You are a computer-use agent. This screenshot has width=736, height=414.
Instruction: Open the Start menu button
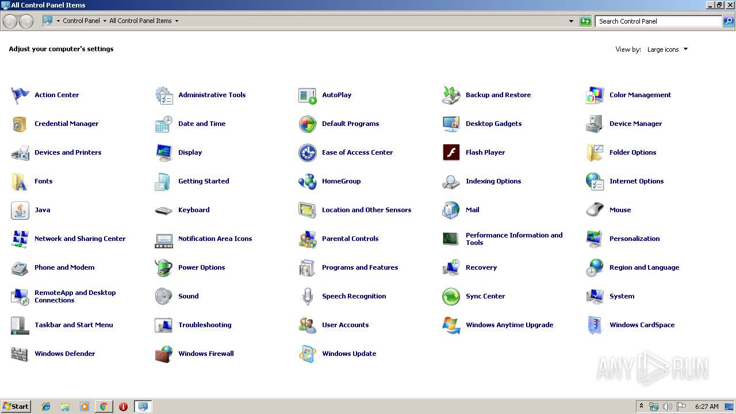click(x=16, y=407)
